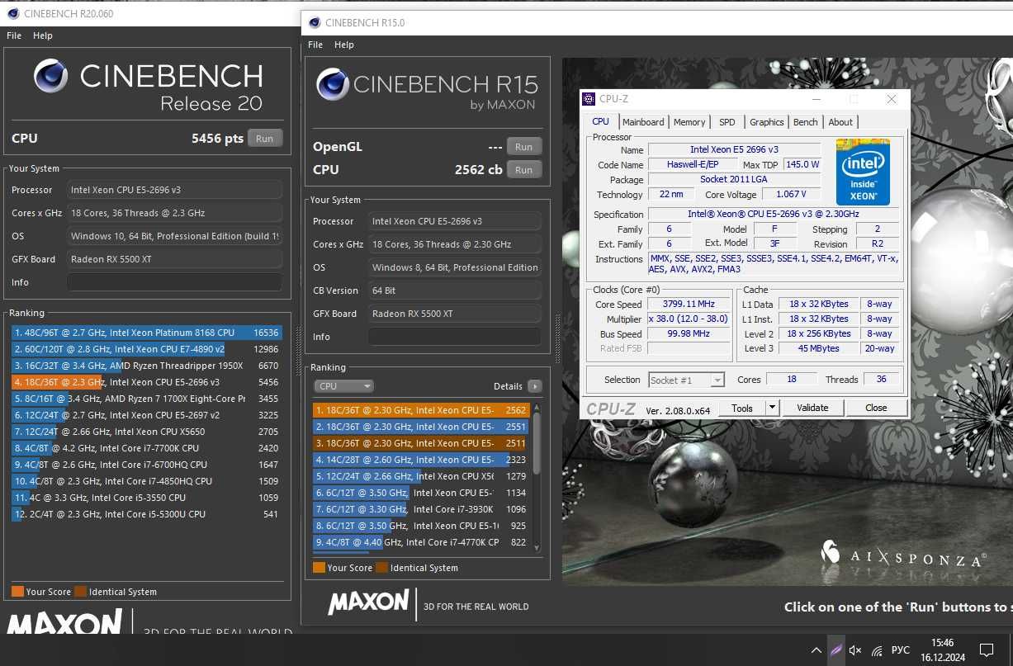1013x666 pixels.
Task: Click the Max TDP 145.0 W value
Action: pos(801,164)
